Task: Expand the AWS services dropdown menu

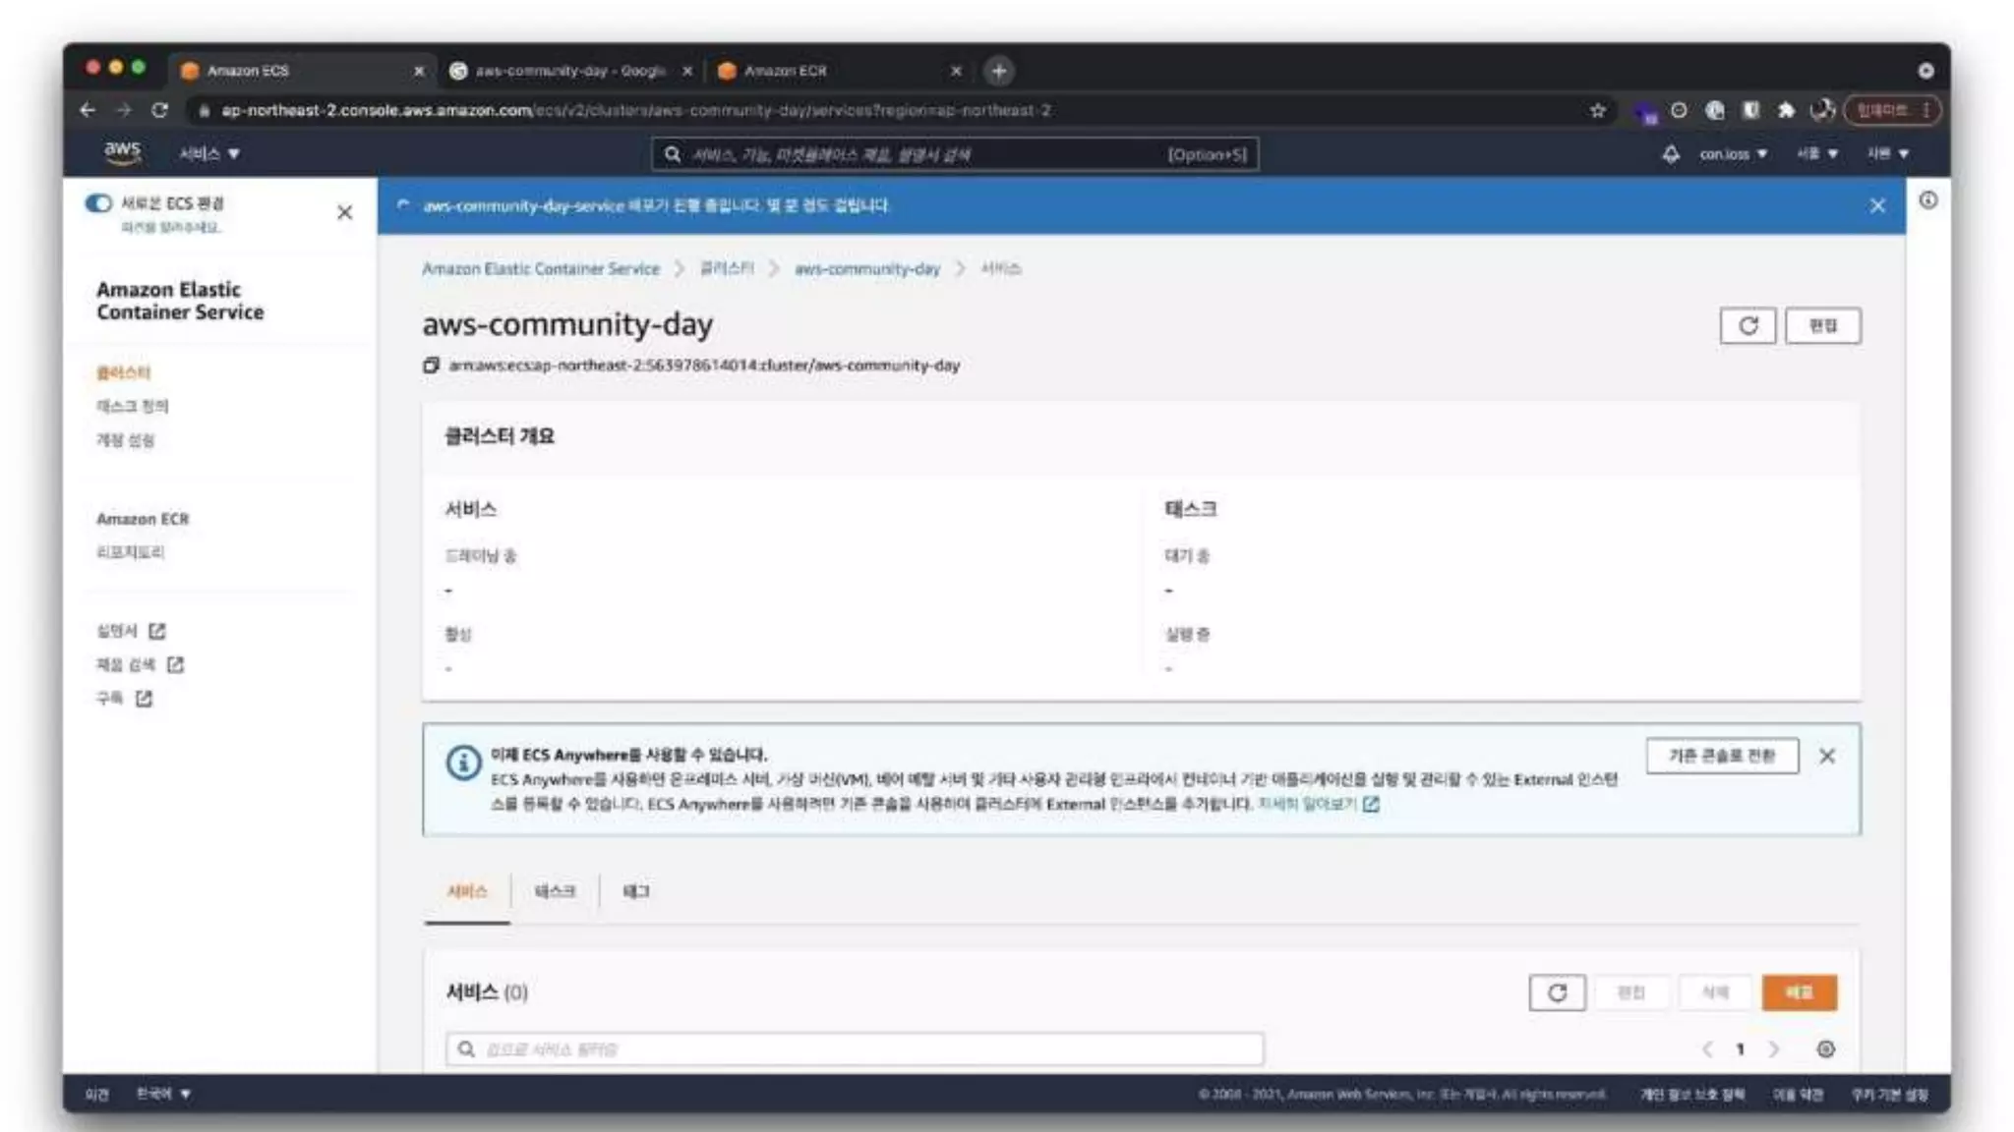Action: [208, 154]
